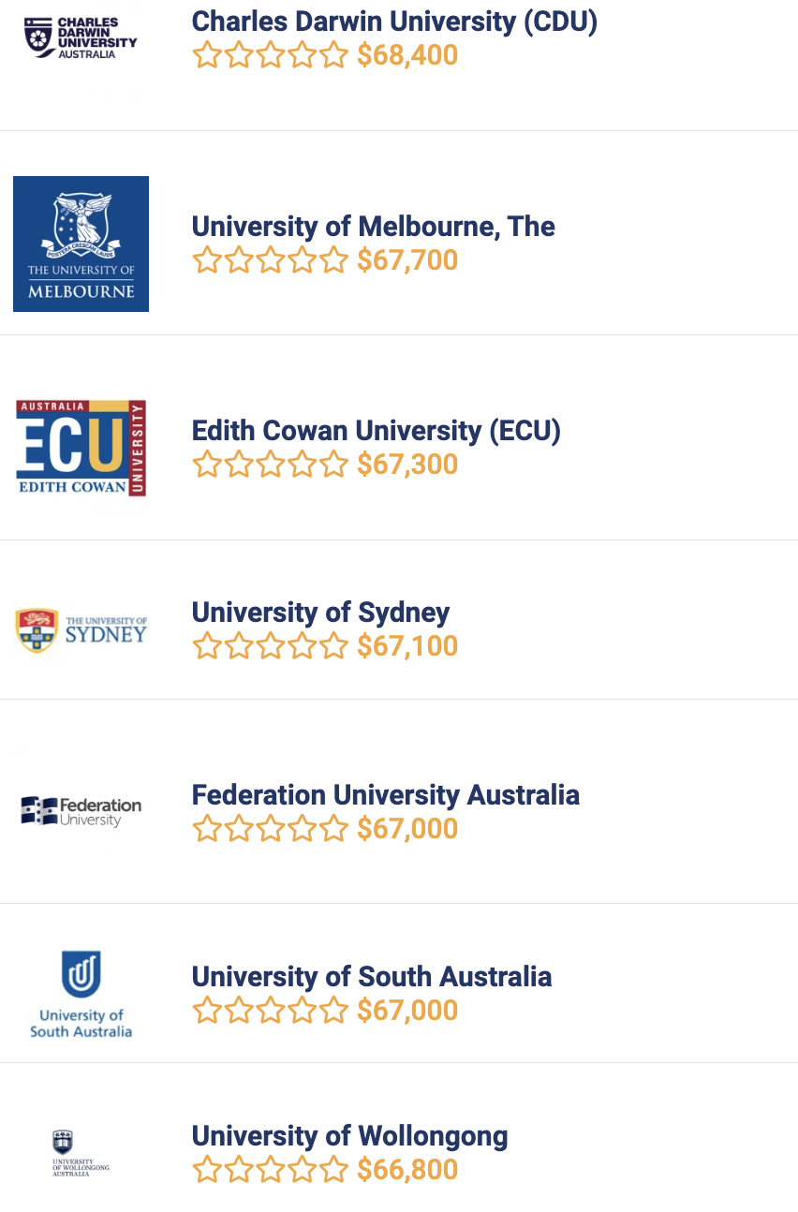Click the University of Sydney crest logo

[x=81, y=630]
